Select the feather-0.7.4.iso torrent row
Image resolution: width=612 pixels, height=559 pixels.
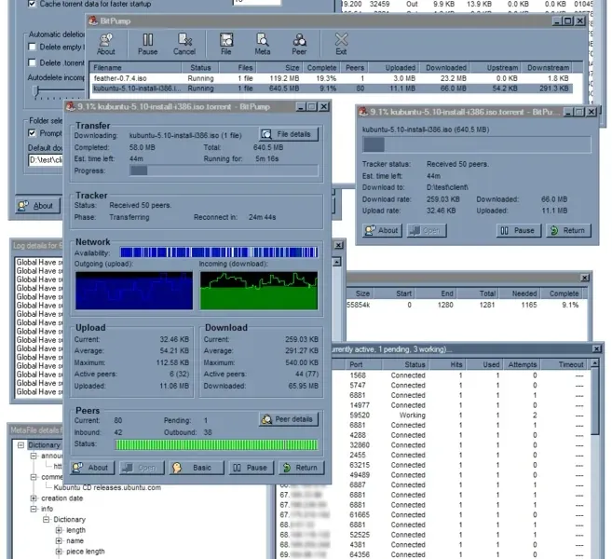click(x=333, y=78)
